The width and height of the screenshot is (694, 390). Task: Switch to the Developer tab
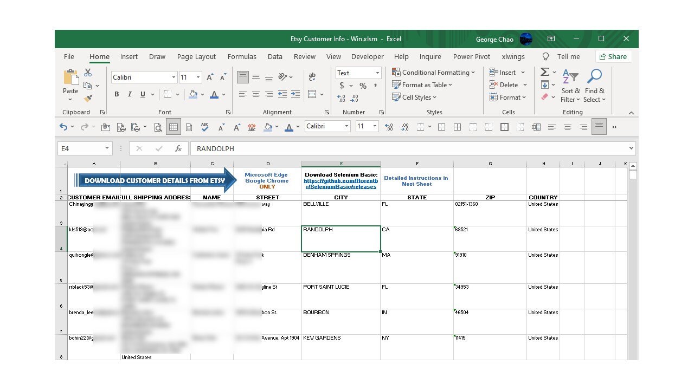(368, 56)
